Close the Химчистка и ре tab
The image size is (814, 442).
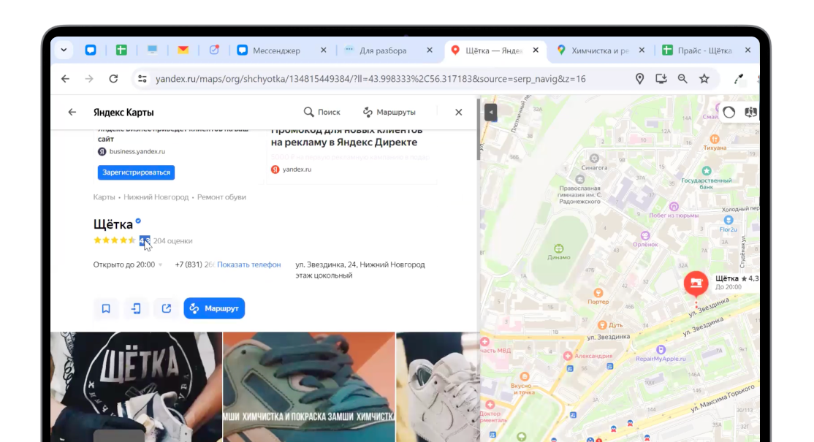[x=642, y=50]
